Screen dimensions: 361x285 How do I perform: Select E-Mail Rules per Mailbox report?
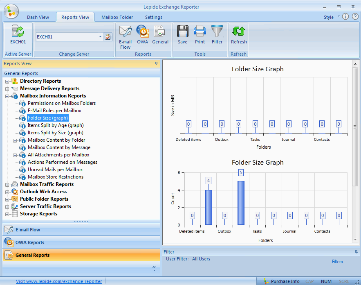pos(54,111)
